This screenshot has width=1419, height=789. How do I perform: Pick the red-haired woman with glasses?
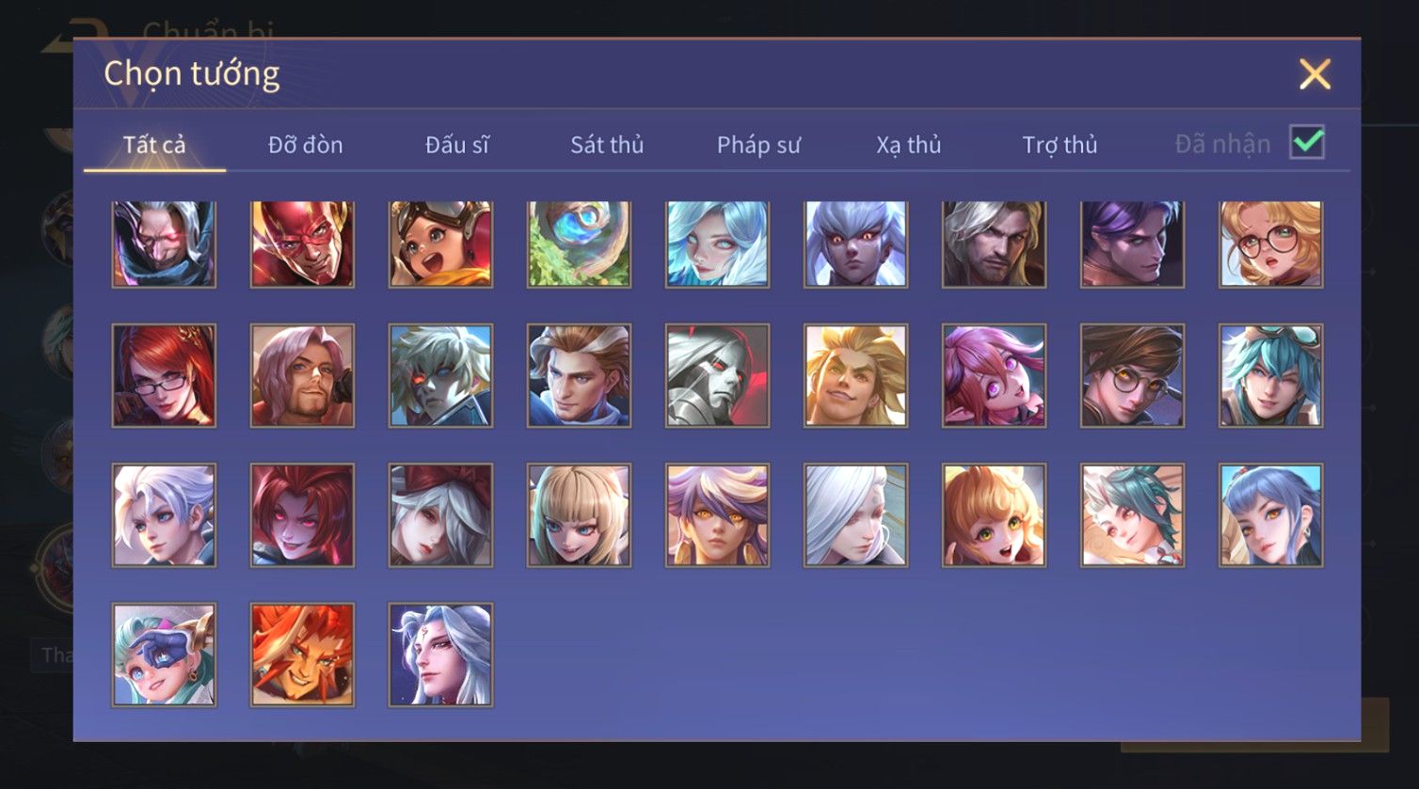click(x=164, y=375)
